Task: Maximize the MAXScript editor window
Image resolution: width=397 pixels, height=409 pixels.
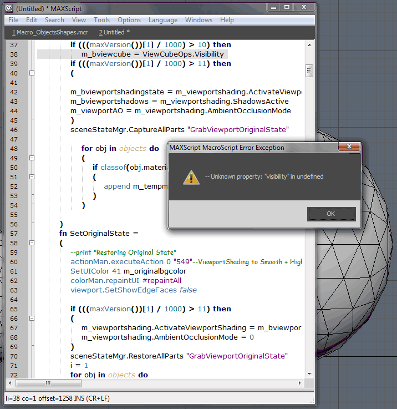Action: [287, 7]
